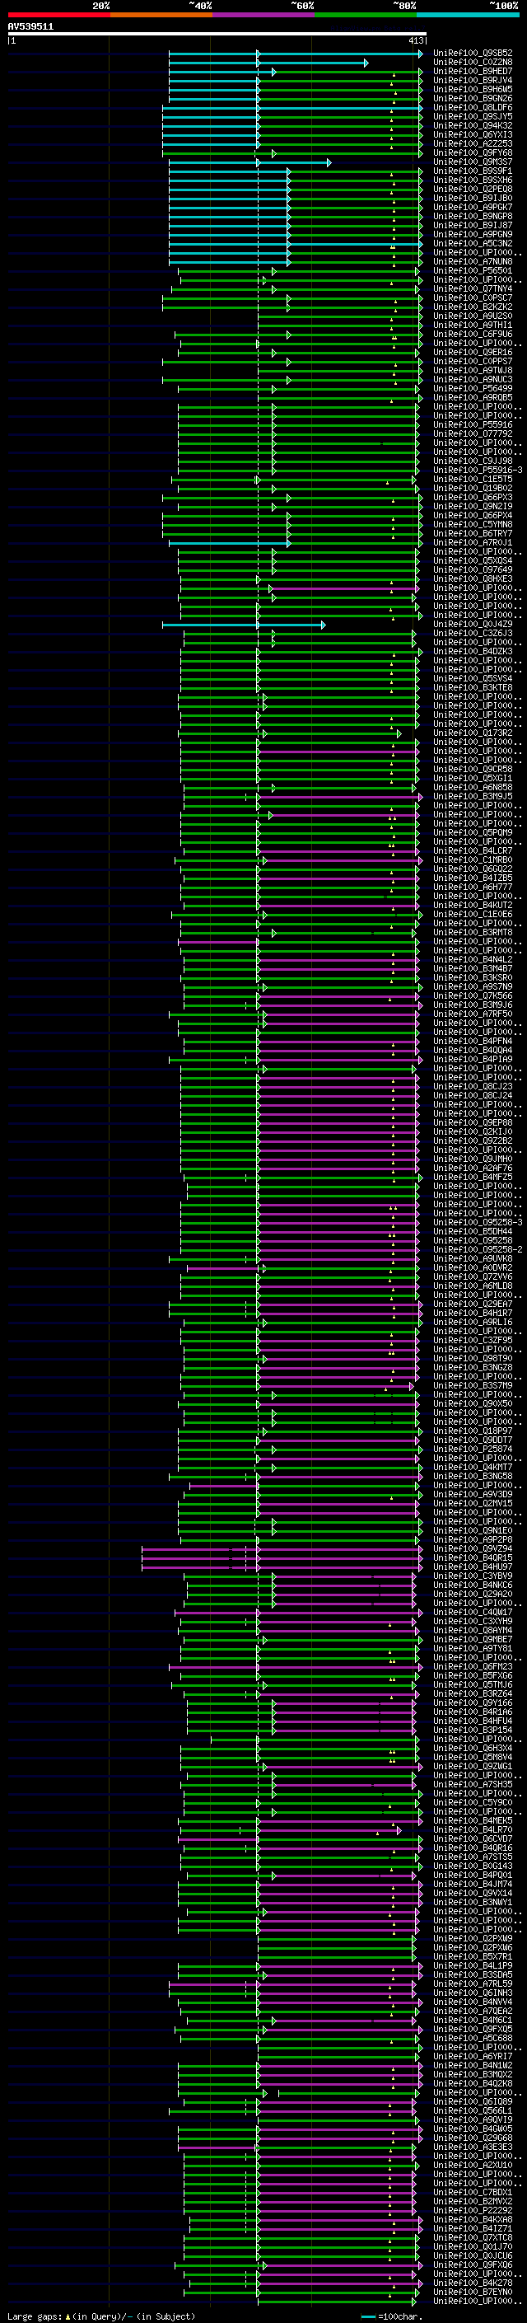
Task: Select the UniRef100_C1E5T5 label
Action: click(x=473, y=480)
